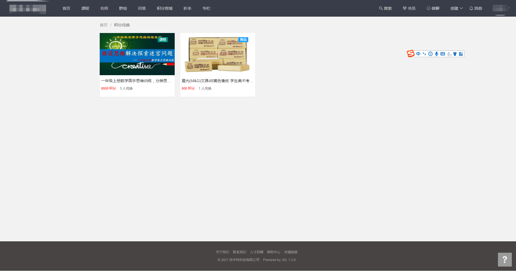Image resolution: width=516 pixels, height=271 pixels.
Task: Open the IME toolbox grid icon
Action: click(461, 54)
